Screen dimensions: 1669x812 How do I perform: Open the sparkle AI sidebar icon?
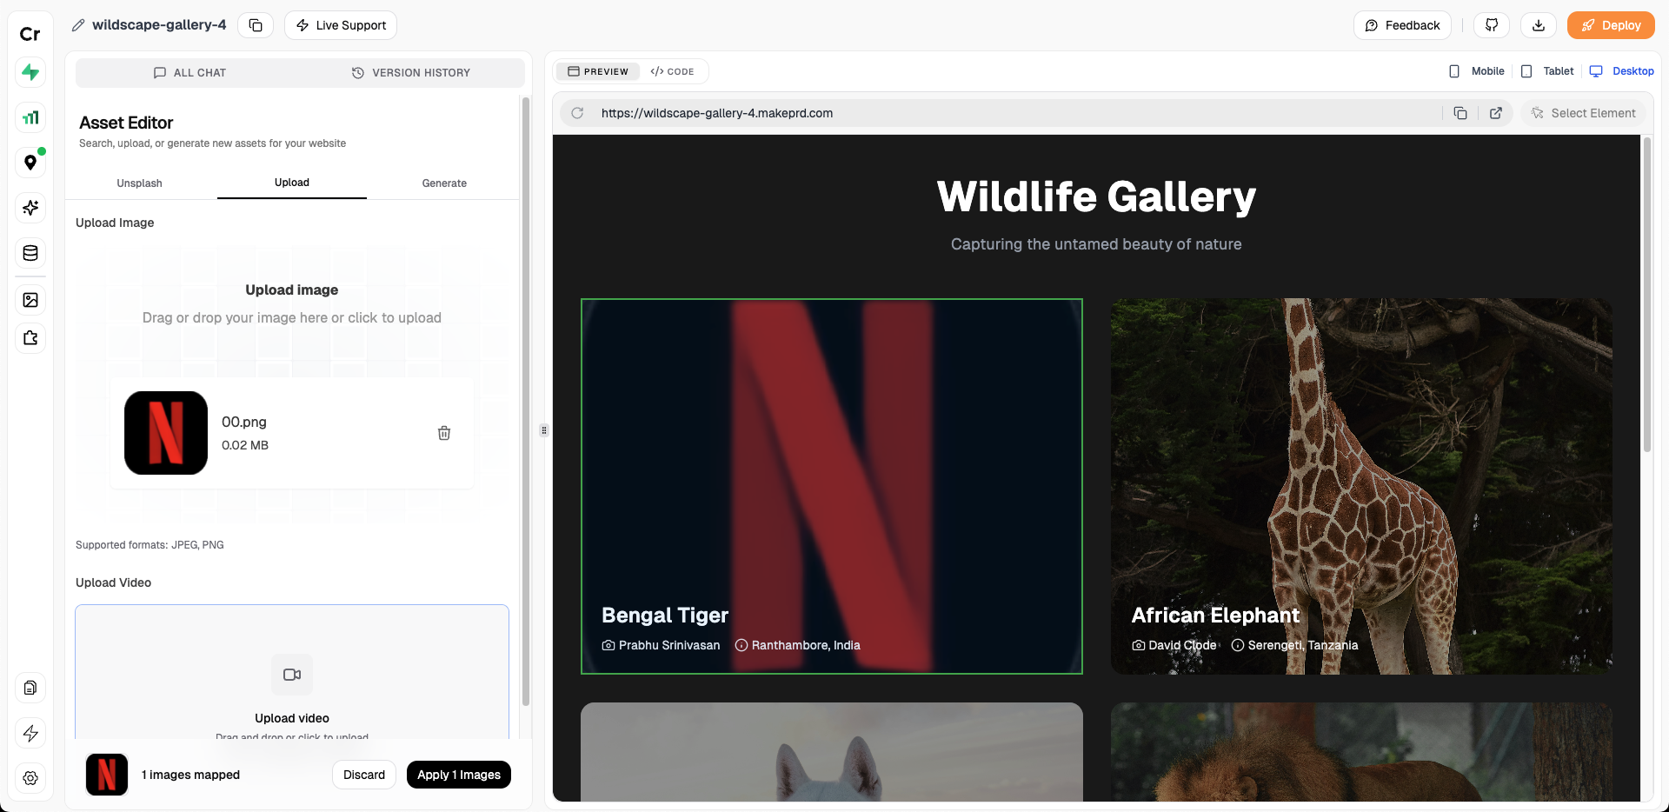(x=30, y=208)
